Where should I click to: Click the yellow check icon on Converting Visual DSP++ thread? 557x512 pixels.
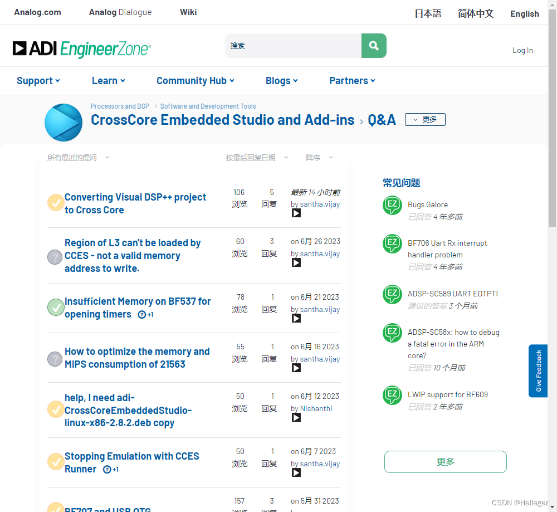click(x=55, y=202)
